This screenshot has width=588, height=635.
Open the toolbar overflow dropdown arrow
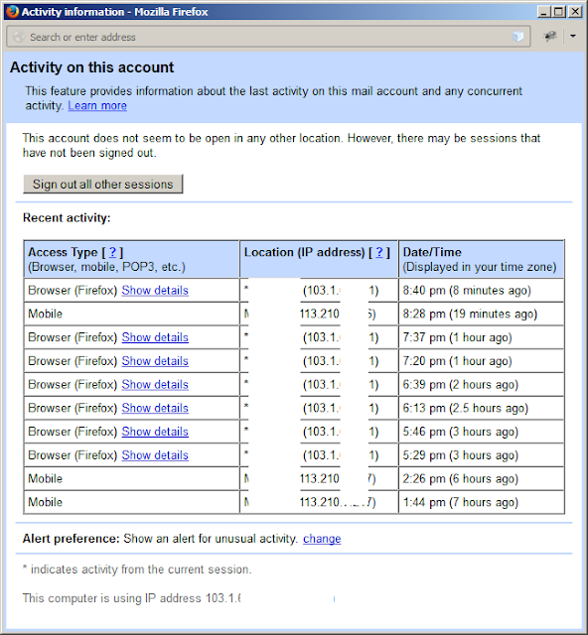coord(573,37)
